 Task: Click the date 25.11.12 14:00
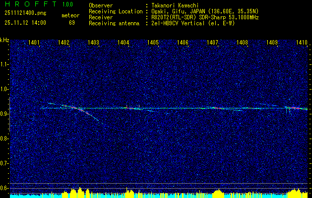25,23
